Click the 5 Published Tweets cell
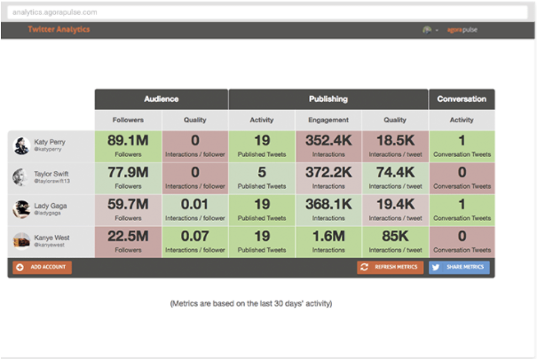Screen dimensions: 537x359 pos(262,178)
